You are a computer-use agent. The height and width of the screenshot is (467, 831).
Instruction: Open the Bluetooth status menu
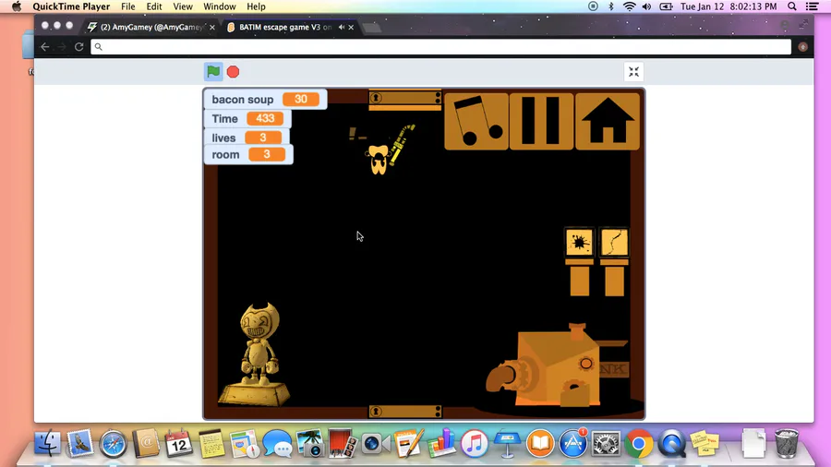(x=610, y=6)
